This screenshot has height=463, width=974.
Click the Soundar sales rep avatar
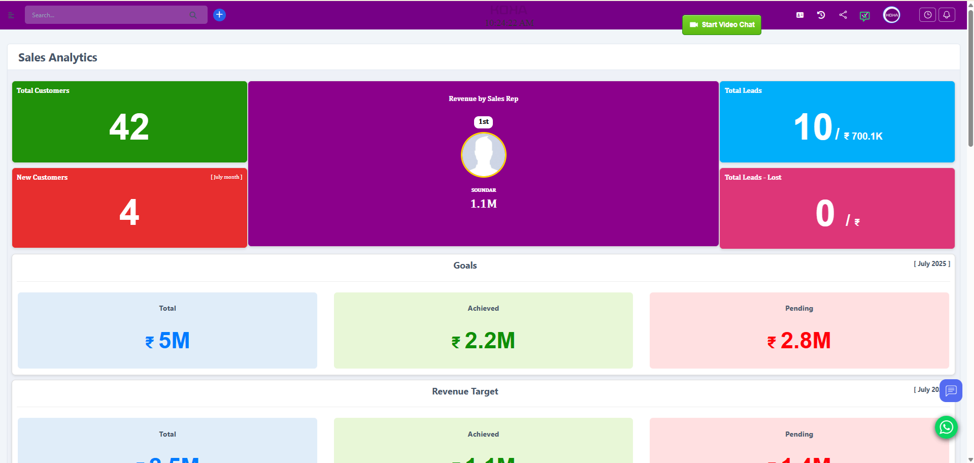(x=483, y=155)
